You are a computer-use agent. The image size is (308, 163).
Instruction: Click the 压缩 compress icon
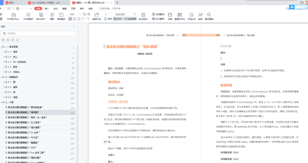pyautogui.click(x=170, y=17)
